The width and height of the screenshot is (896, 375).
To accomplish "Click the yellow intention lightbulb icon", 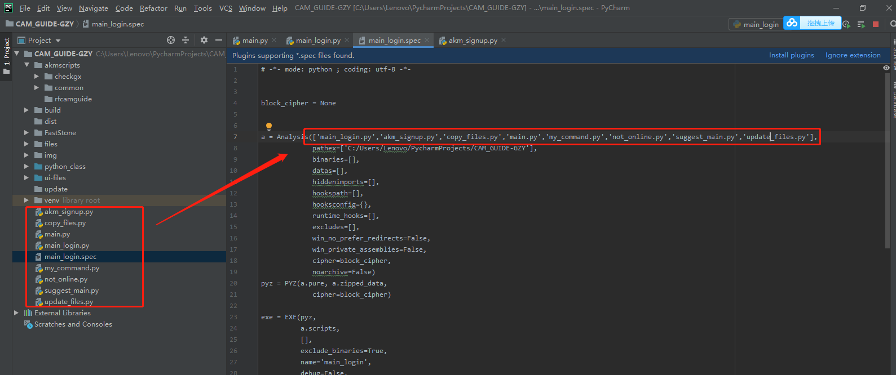I will (269, 126).
